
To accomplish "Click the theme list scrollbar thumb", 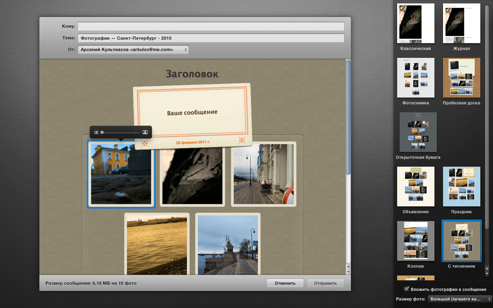I will pos(487,117).
